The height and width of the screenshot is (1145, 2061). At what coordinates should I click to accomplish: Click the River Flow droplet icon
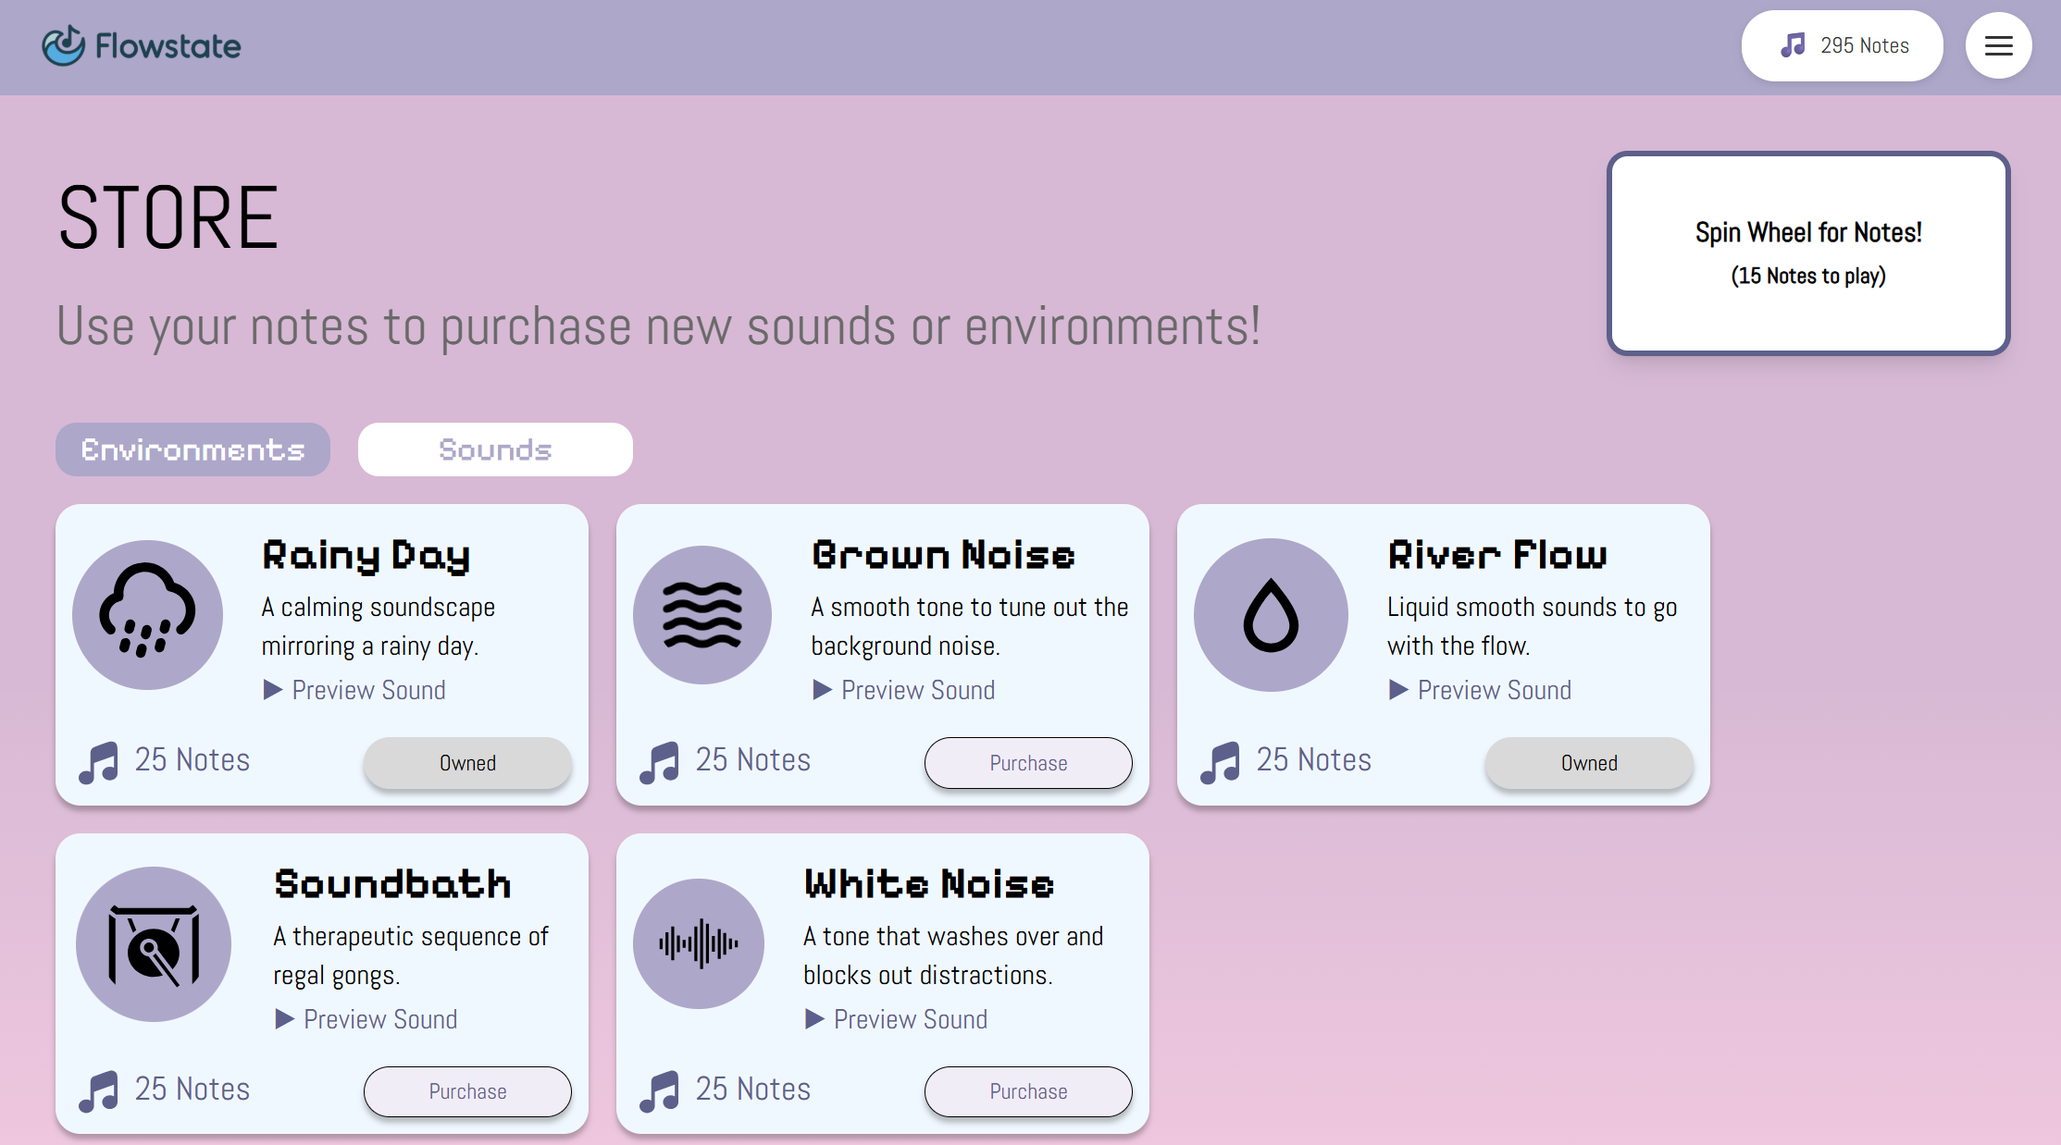pyautogui.click(x=1271, y=614)
